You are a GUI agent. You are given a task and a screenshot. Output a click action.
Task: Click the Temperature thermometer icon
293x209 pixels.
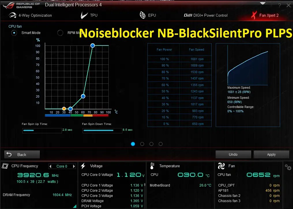click(x=152, y=166)
